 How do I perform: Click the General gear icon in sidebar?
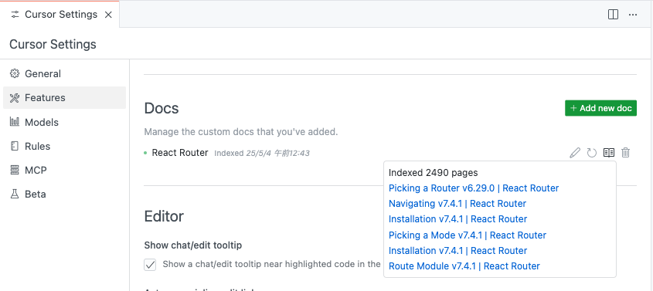tap(15, 73)
